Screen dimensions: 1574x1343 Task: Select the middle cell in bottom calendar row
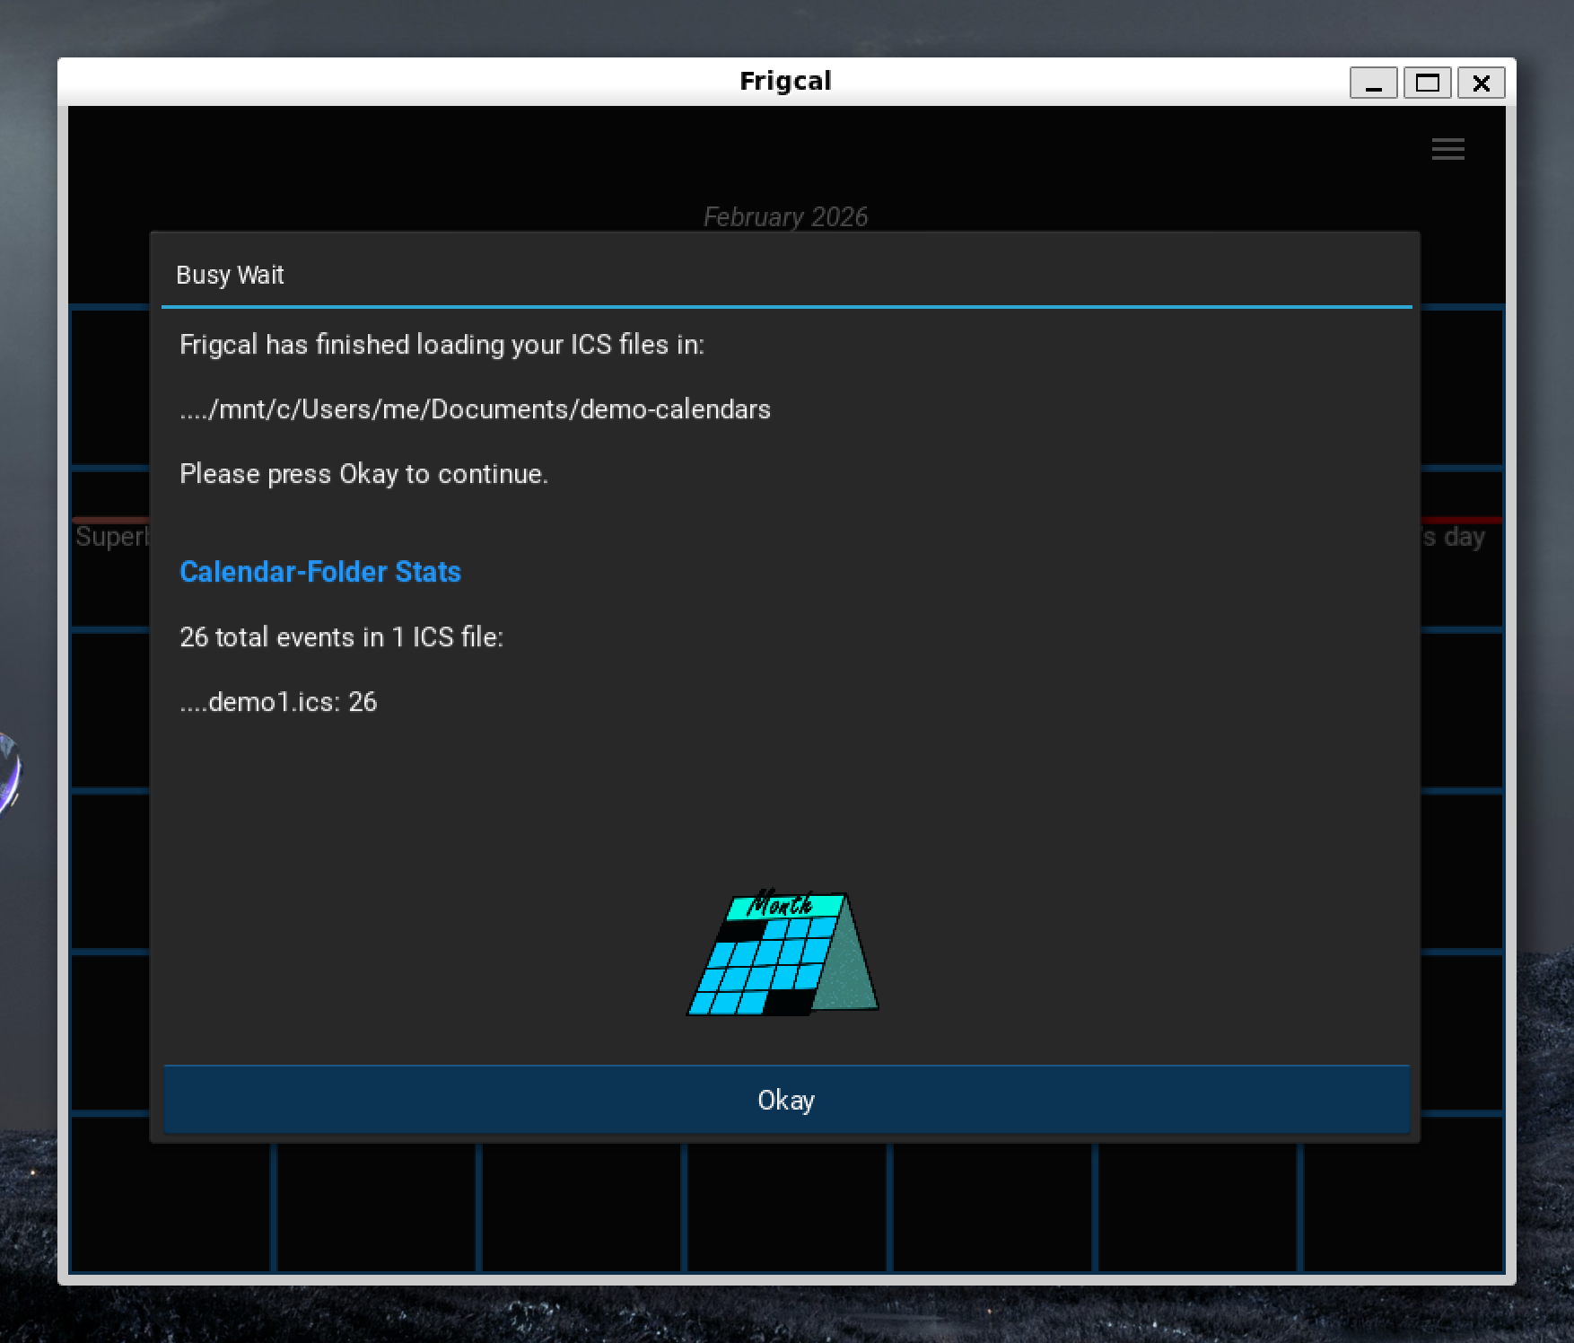787,1207
